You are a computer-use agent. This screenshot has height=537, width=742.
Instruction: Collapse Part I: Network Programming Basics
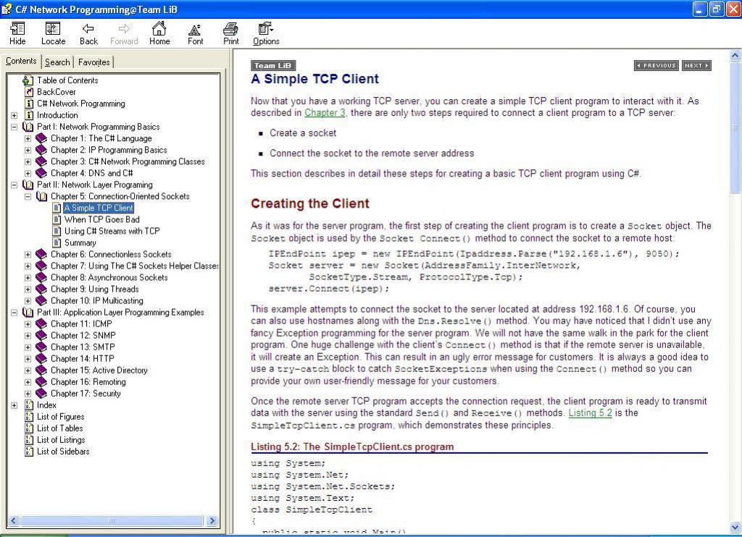click(14, 127)
